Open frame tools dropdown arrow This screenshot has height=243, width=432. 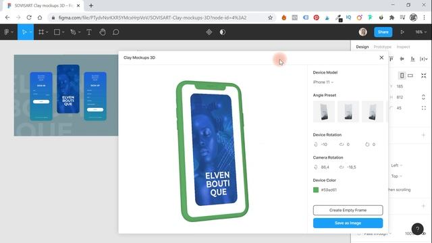[x=47, y=32]
